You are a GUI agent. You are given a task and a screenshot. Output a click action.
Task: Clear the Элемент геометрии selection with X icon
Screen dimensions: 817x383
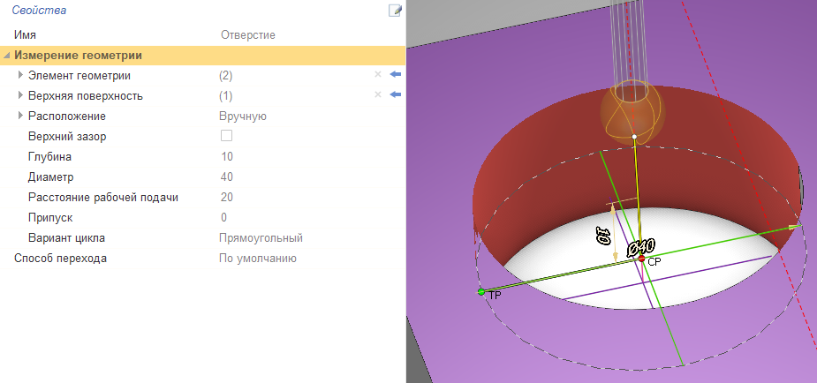pyautogui.click(x=378, y=75)
